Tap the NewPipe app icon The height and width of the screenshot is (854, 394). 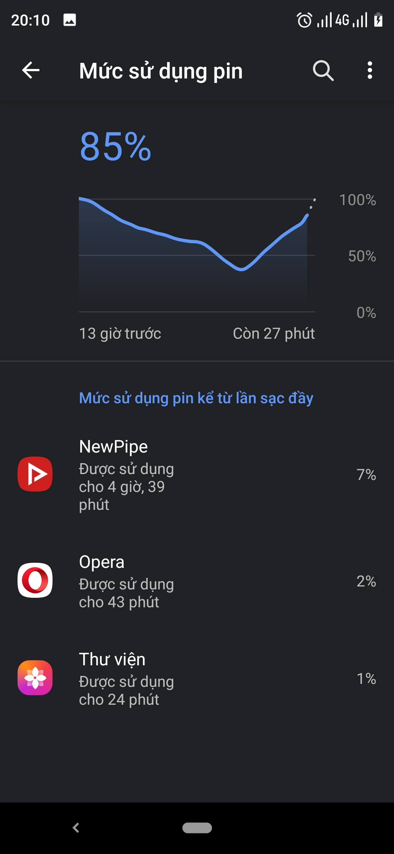35,474
